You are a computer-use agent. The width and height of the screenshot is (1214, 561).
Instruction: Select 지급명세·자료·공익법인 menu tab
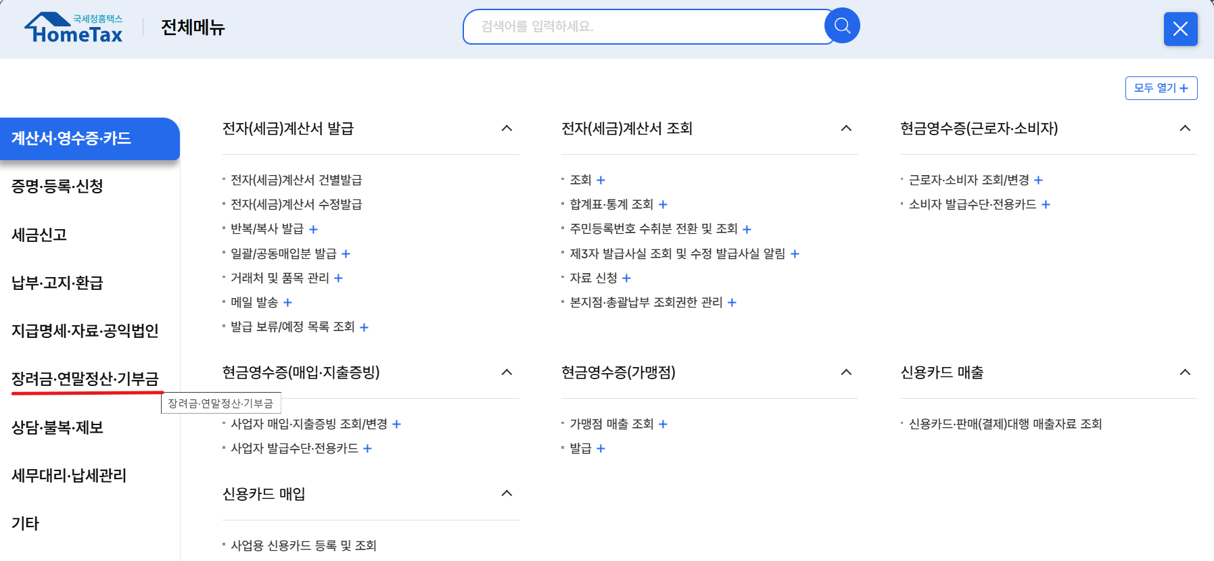85,331
